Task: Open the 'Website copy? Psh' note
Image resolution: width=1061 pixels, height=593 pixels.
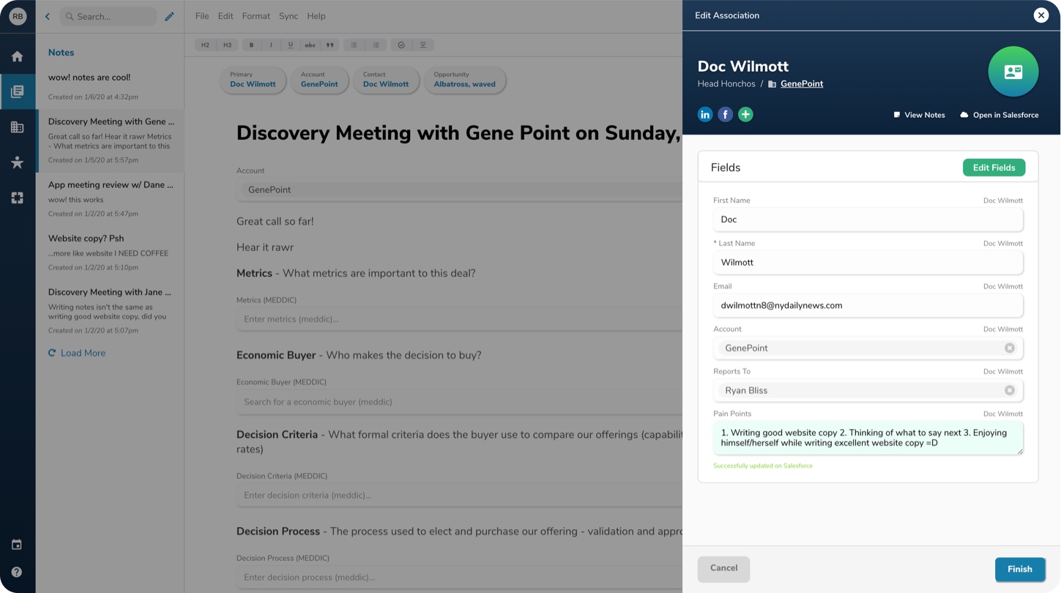Action: tap(110, 253)
